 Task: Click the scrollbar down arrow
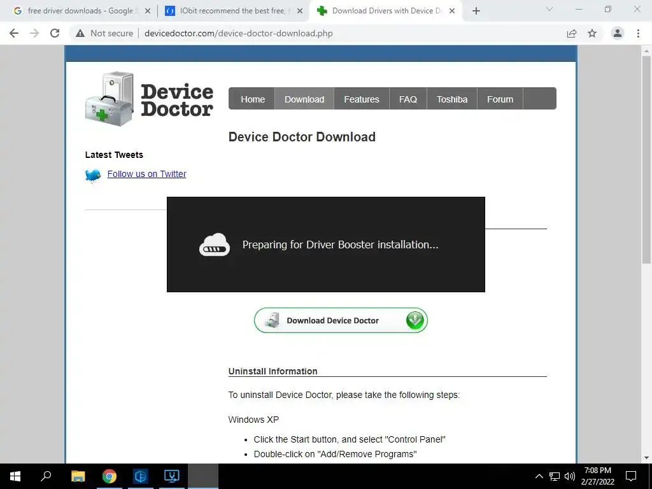coord(646,458)
